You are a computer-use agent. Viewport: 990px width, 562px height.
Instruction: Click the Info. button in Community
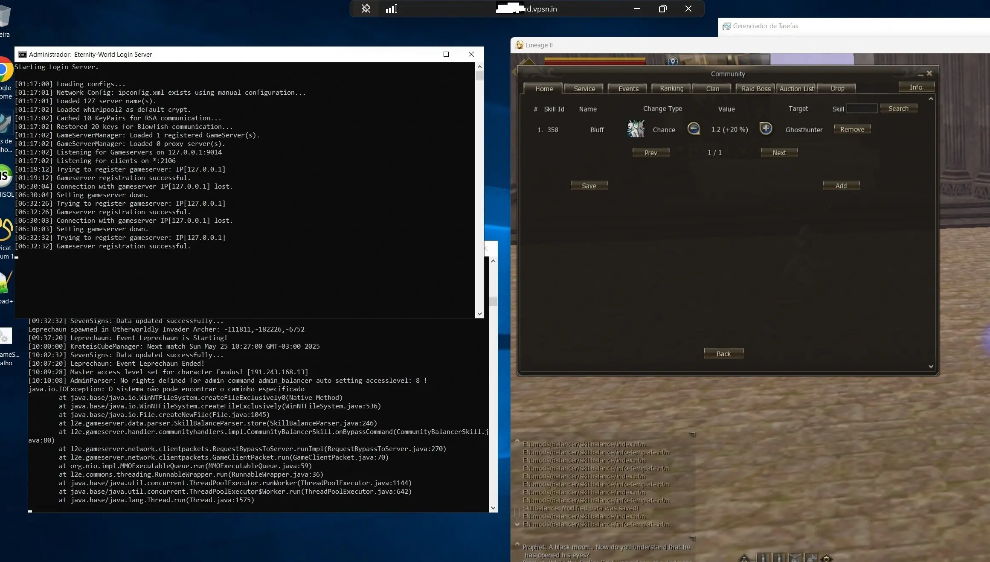tap(916, 87)
